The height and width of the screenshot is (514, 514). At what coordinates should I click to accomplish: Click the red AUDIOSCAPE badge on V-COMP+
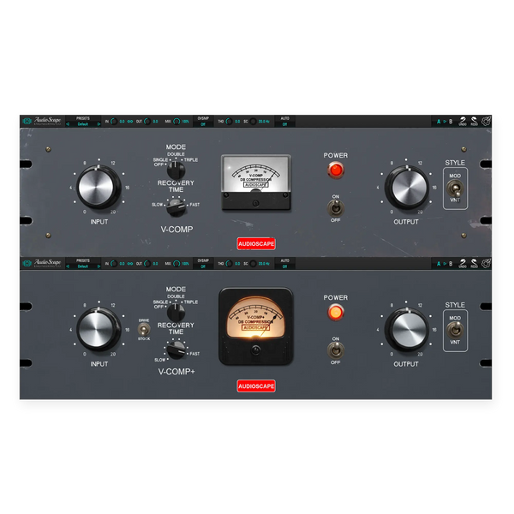click(x=256, y=386)
